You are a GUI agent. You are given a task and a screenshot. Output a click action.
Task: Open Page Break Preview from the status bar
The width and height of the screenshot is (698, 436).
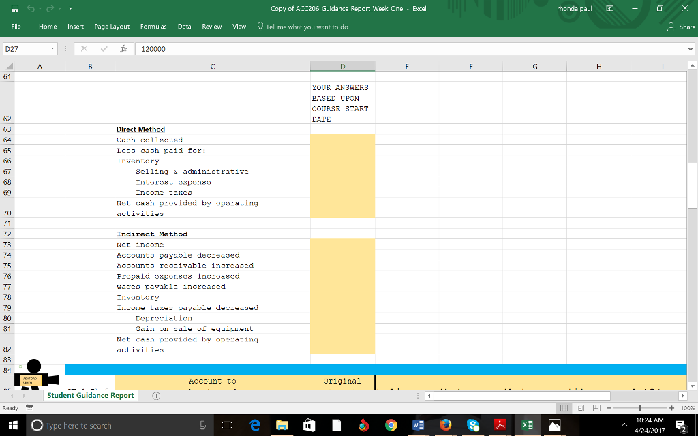click(596, 407)
